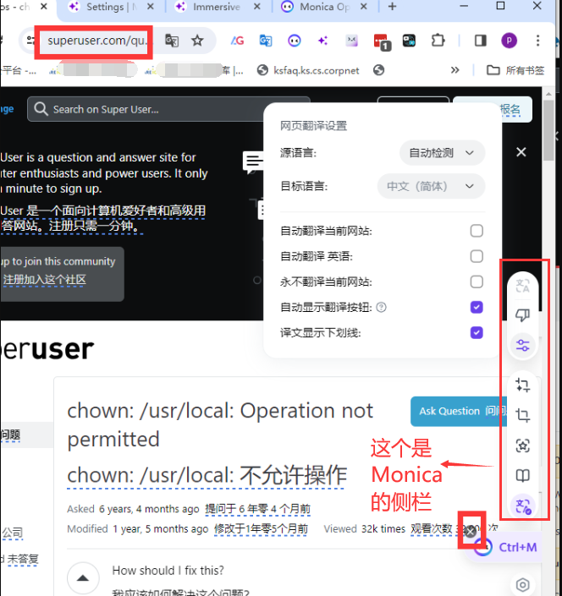Open the 源语言 自动检测 dropdown
This screenshot has height=596, width=562.
(442, 153)
